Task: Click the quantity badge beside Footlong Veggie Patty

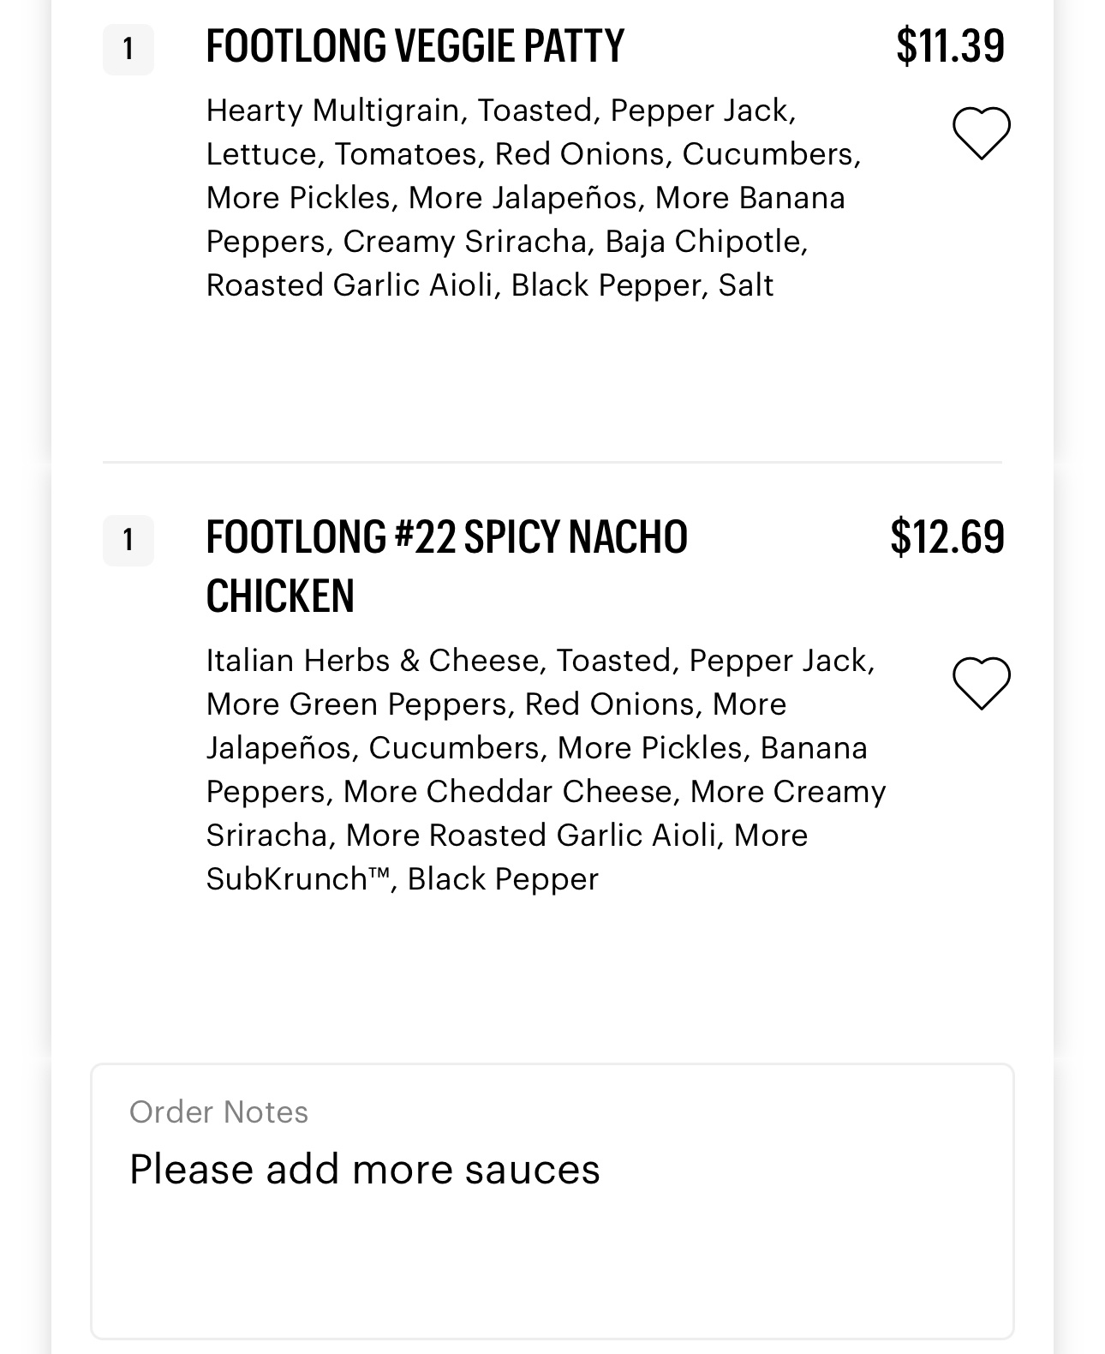Action: (128, 49)
